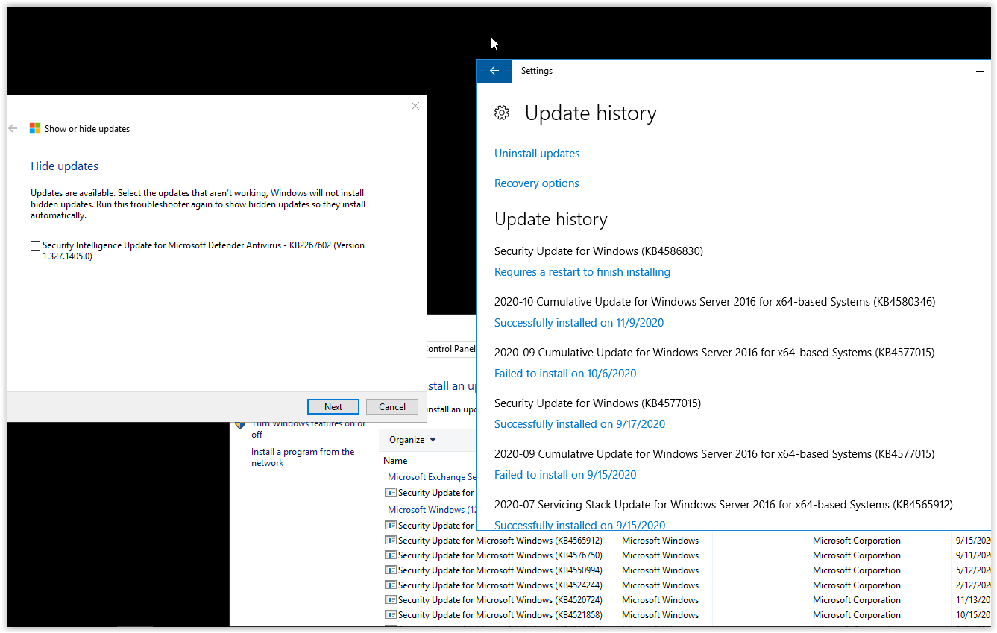Click the icon for Security Update KB4521858 row
Viewport: 997px width, 633px height.
point(389,614)
